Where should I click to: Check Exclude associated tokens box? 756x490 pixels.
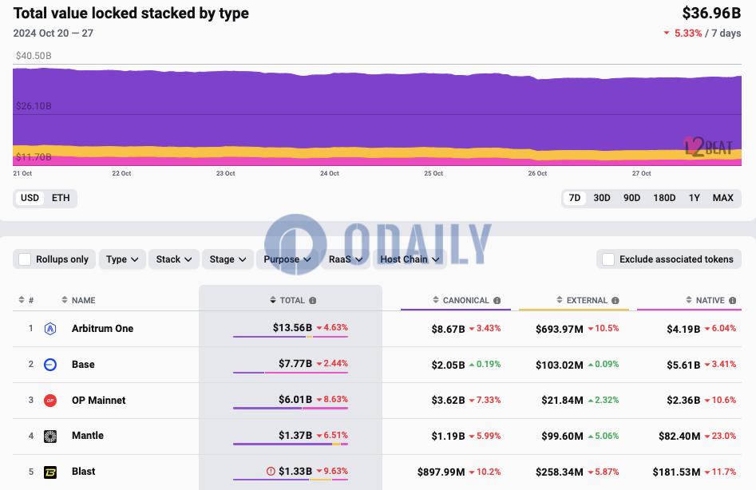click(x=608, y=259)
